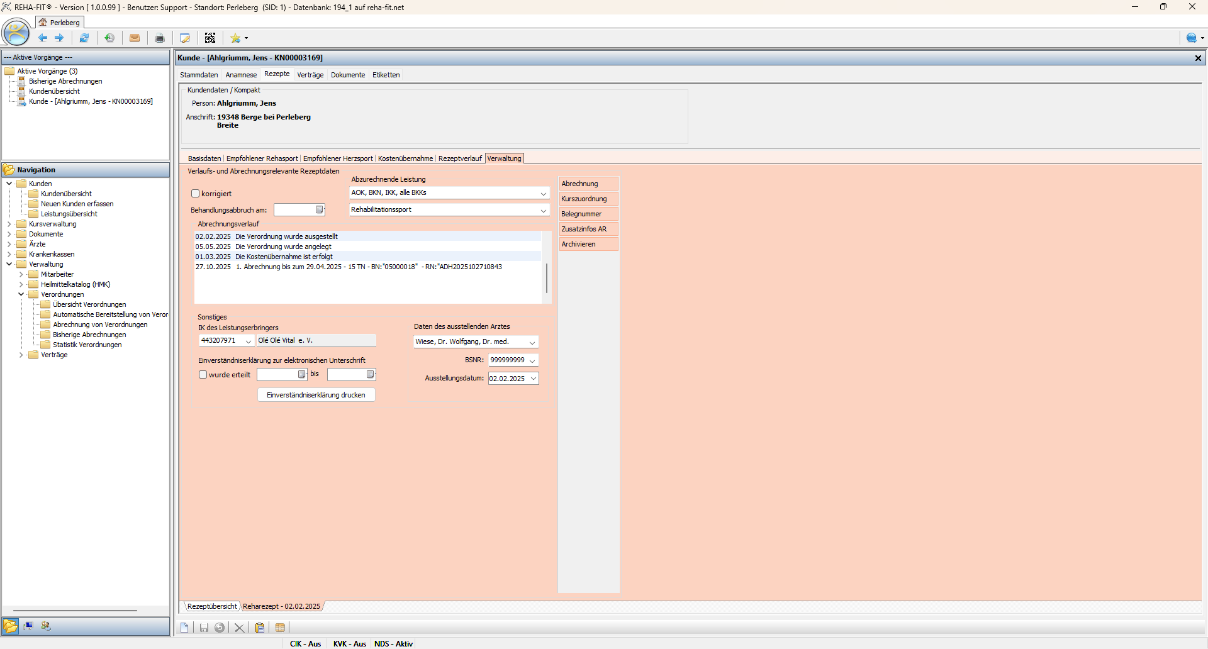
Task: Open the Kostenübernahme sub-tab
Action: click(x=405, y=158)
